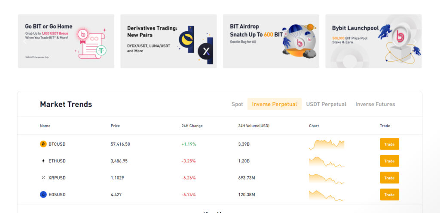This screenshot has height=213, width=440.
Task: Click the Trade button for XRPUSD
Action: point(389,178)
